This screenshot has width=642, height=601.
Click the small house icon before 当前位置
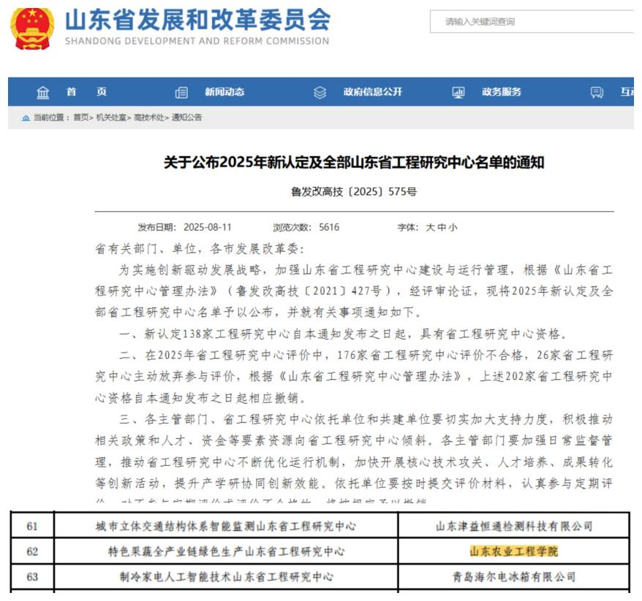26,118
